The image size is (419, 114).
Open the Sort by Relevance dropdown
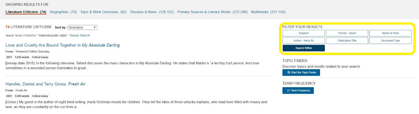[x=82, y=27]
